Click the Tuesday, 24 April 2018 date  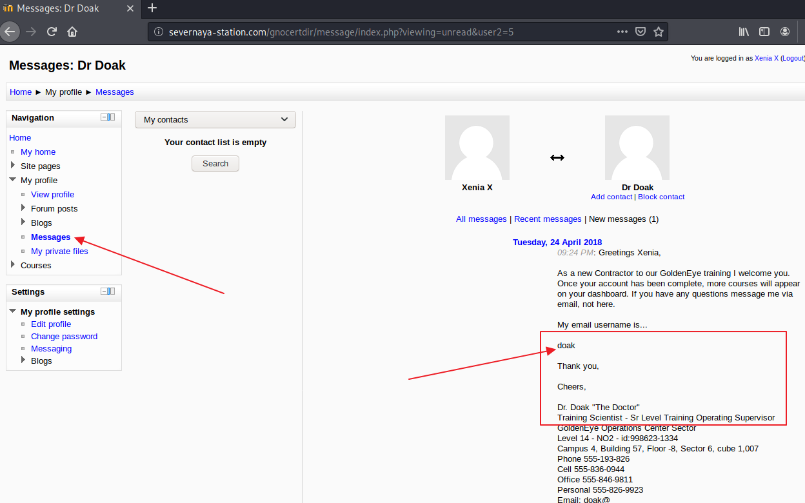pyautogui.click(x=557, y=242)
